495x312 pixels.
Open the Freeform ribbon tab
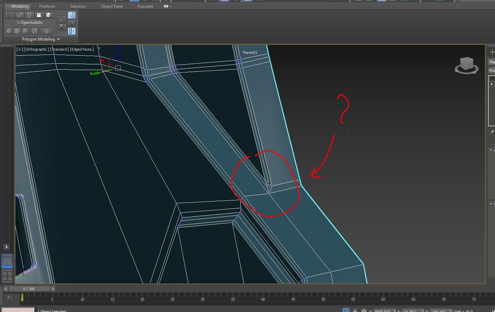pyautogui.click(x=47, y=6)
